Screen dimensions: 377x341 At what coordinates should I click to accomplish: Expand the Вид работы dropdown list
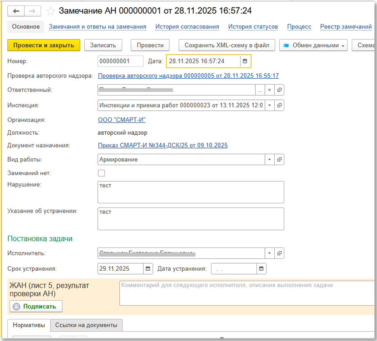(x=270, y=160)
